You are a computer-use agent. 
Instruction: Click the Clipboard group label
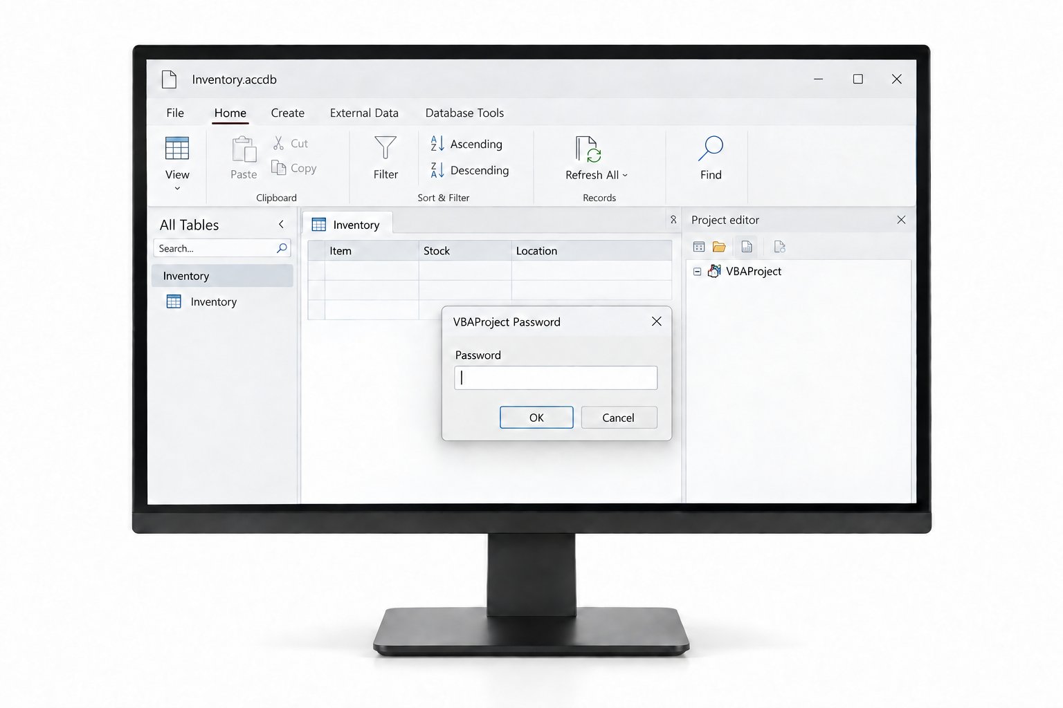(276, 198)
